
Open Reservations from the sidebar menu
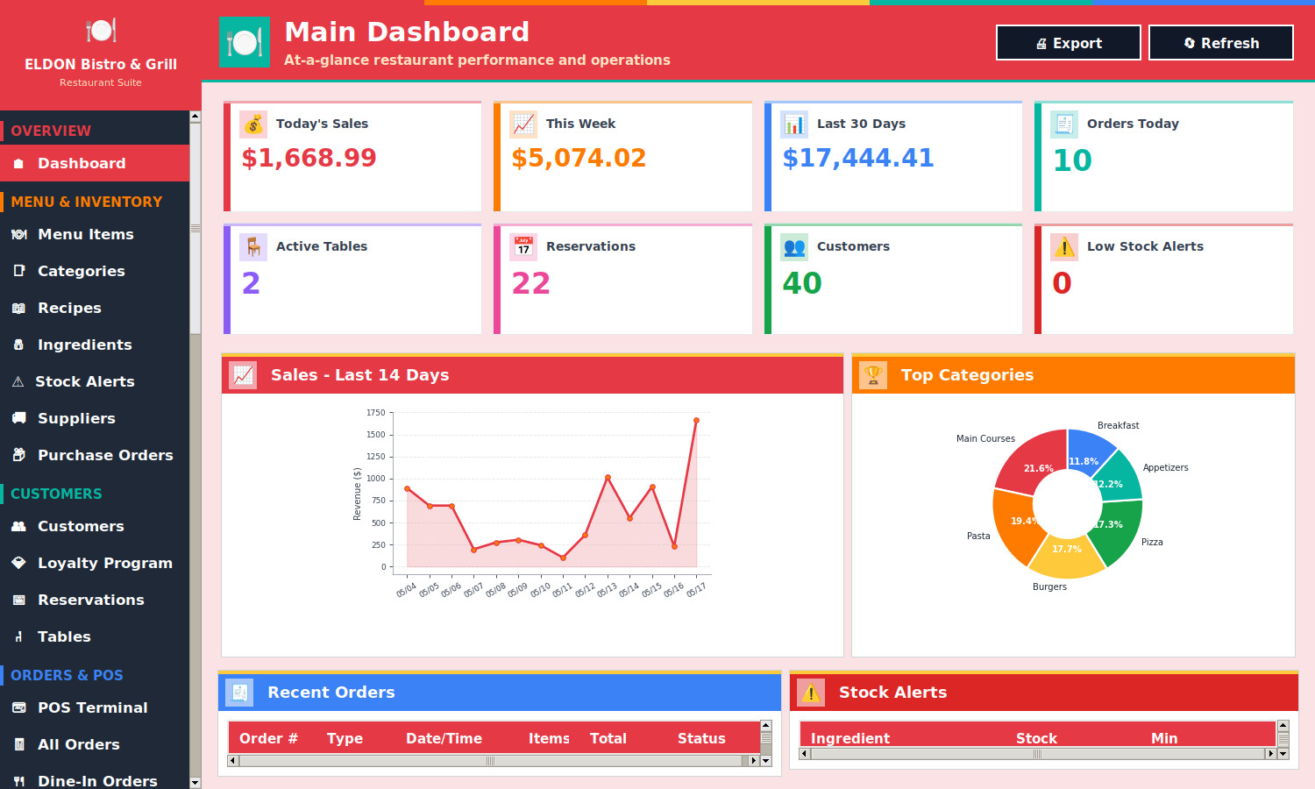[95, 601]
